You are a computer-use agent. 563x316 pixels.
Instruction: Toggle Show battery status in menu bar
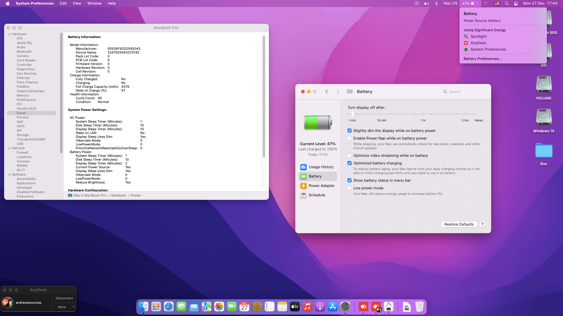click(x=350, y=180)
